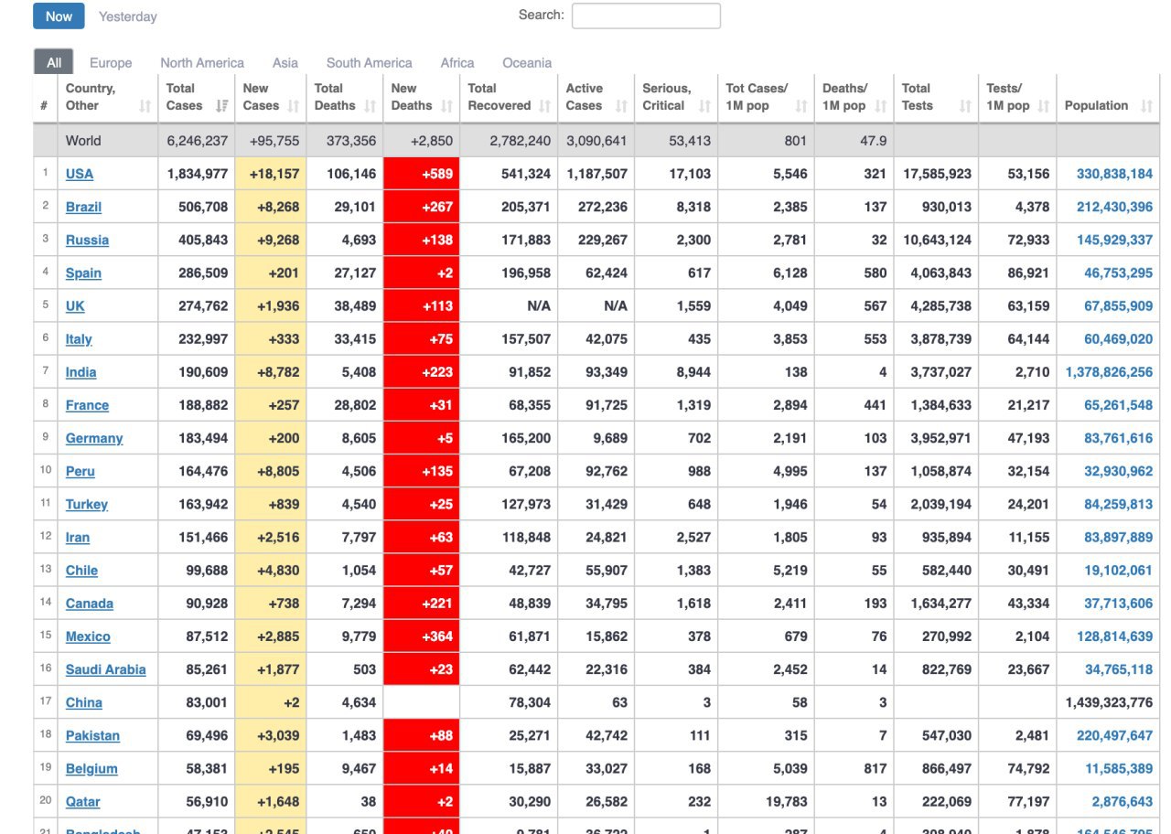Screen dimensions: 1171x834
Task: Open the Qatar country link
Action: pos(83,801)
